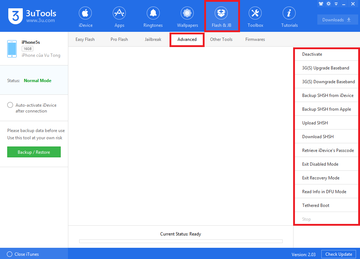
Task: Open the Wallpapers section
Action: point(187,17)
